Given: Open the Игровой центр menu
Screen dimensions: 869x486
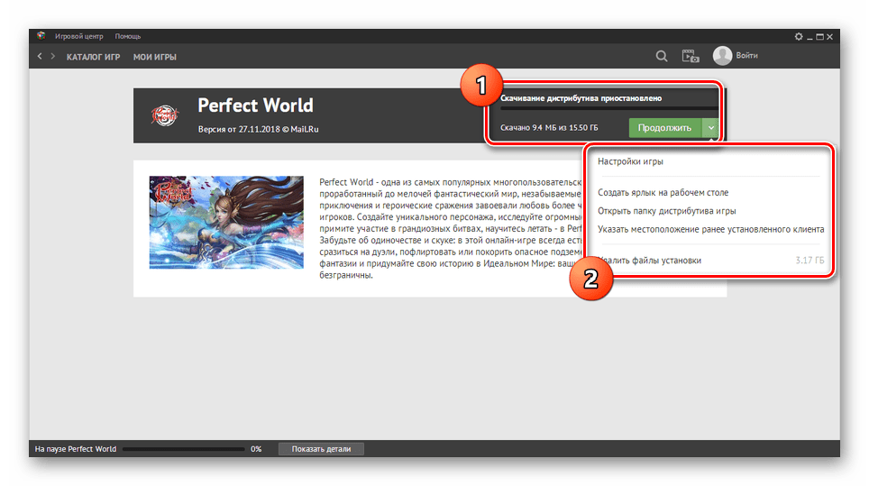Looking at the screenshot, I should pos(78,36).
